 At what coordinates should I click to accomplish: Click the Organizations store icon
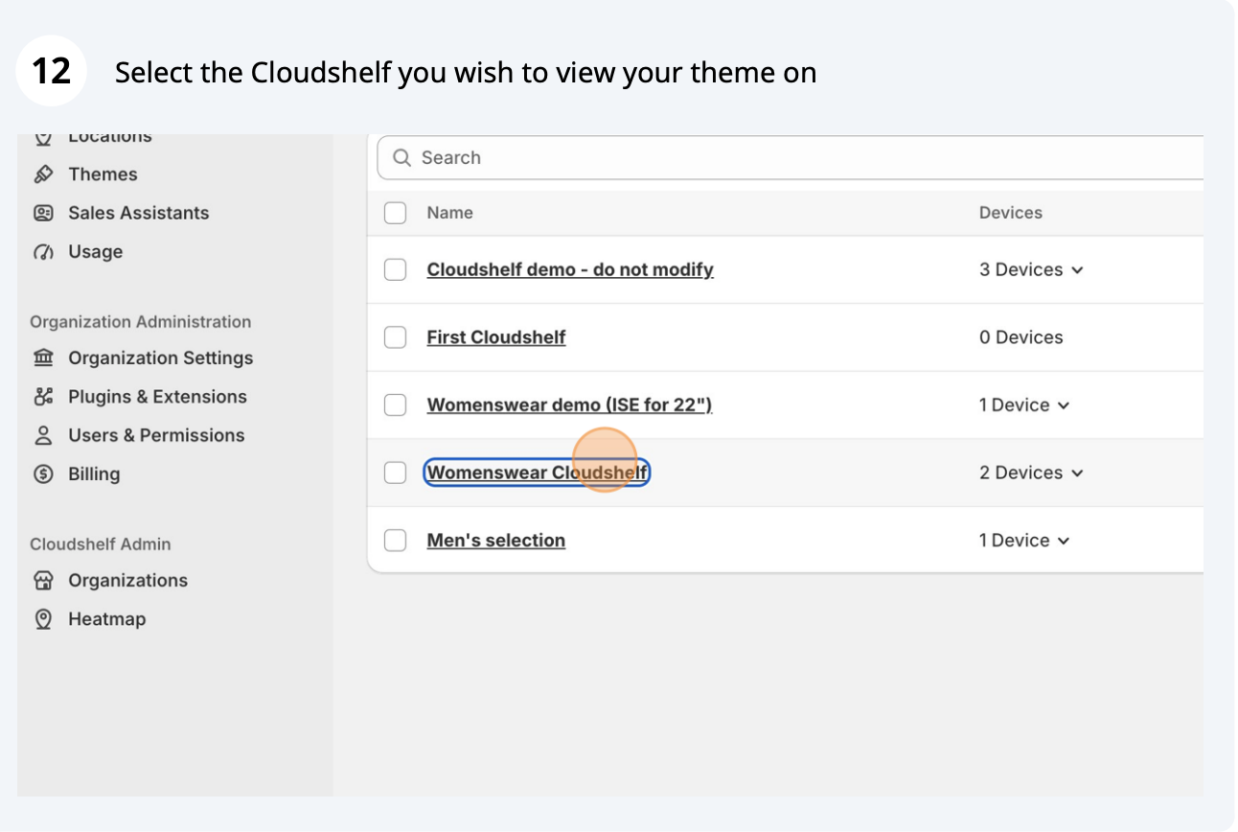(43, 581)
